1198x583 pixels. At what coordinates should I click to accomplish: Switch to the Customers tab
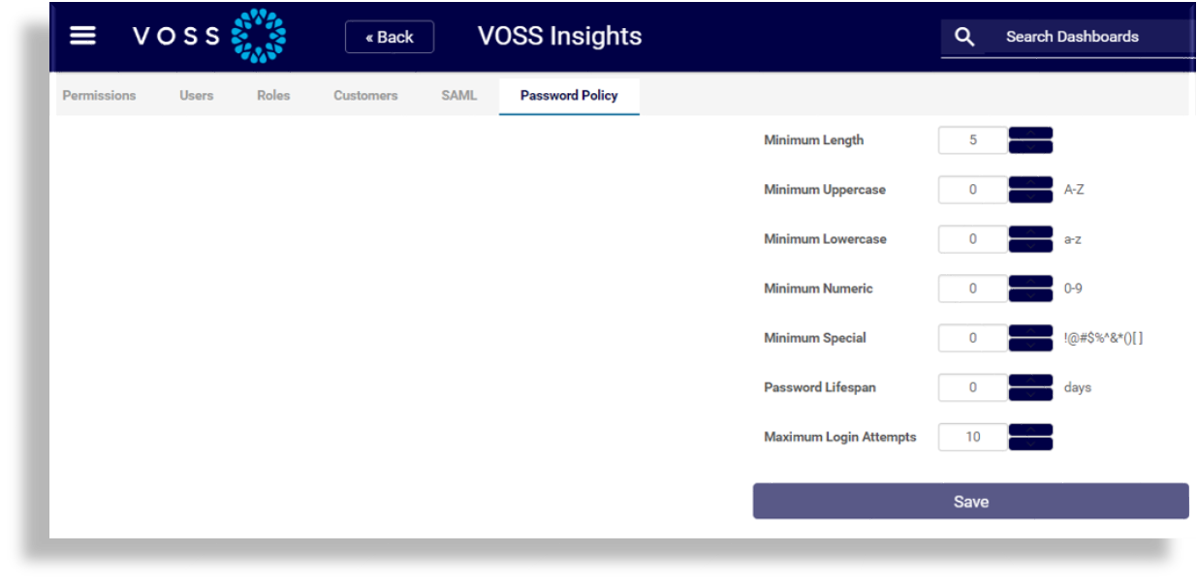tap(364, 95)
